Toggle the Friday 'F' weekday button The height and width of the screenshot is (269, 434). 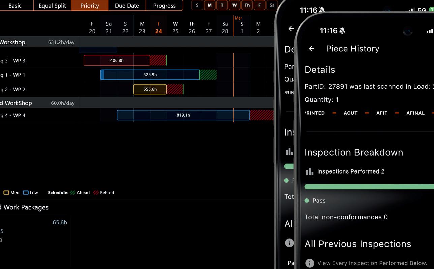tap(259, 5)
